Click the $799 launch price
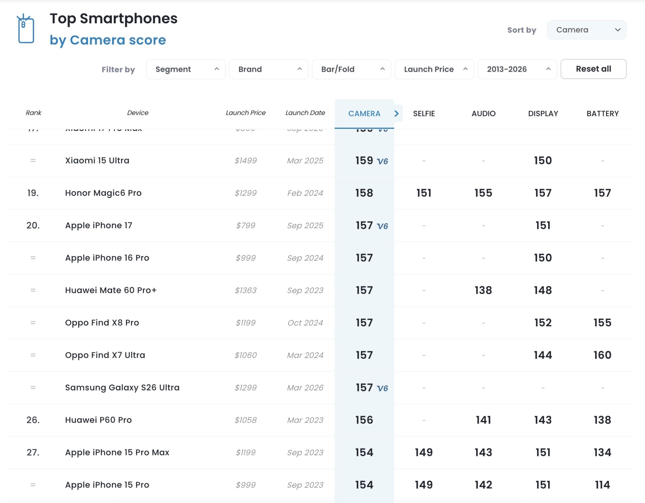Image resolution: width=645 pixels, height=503 pixels. pos(246,225)
